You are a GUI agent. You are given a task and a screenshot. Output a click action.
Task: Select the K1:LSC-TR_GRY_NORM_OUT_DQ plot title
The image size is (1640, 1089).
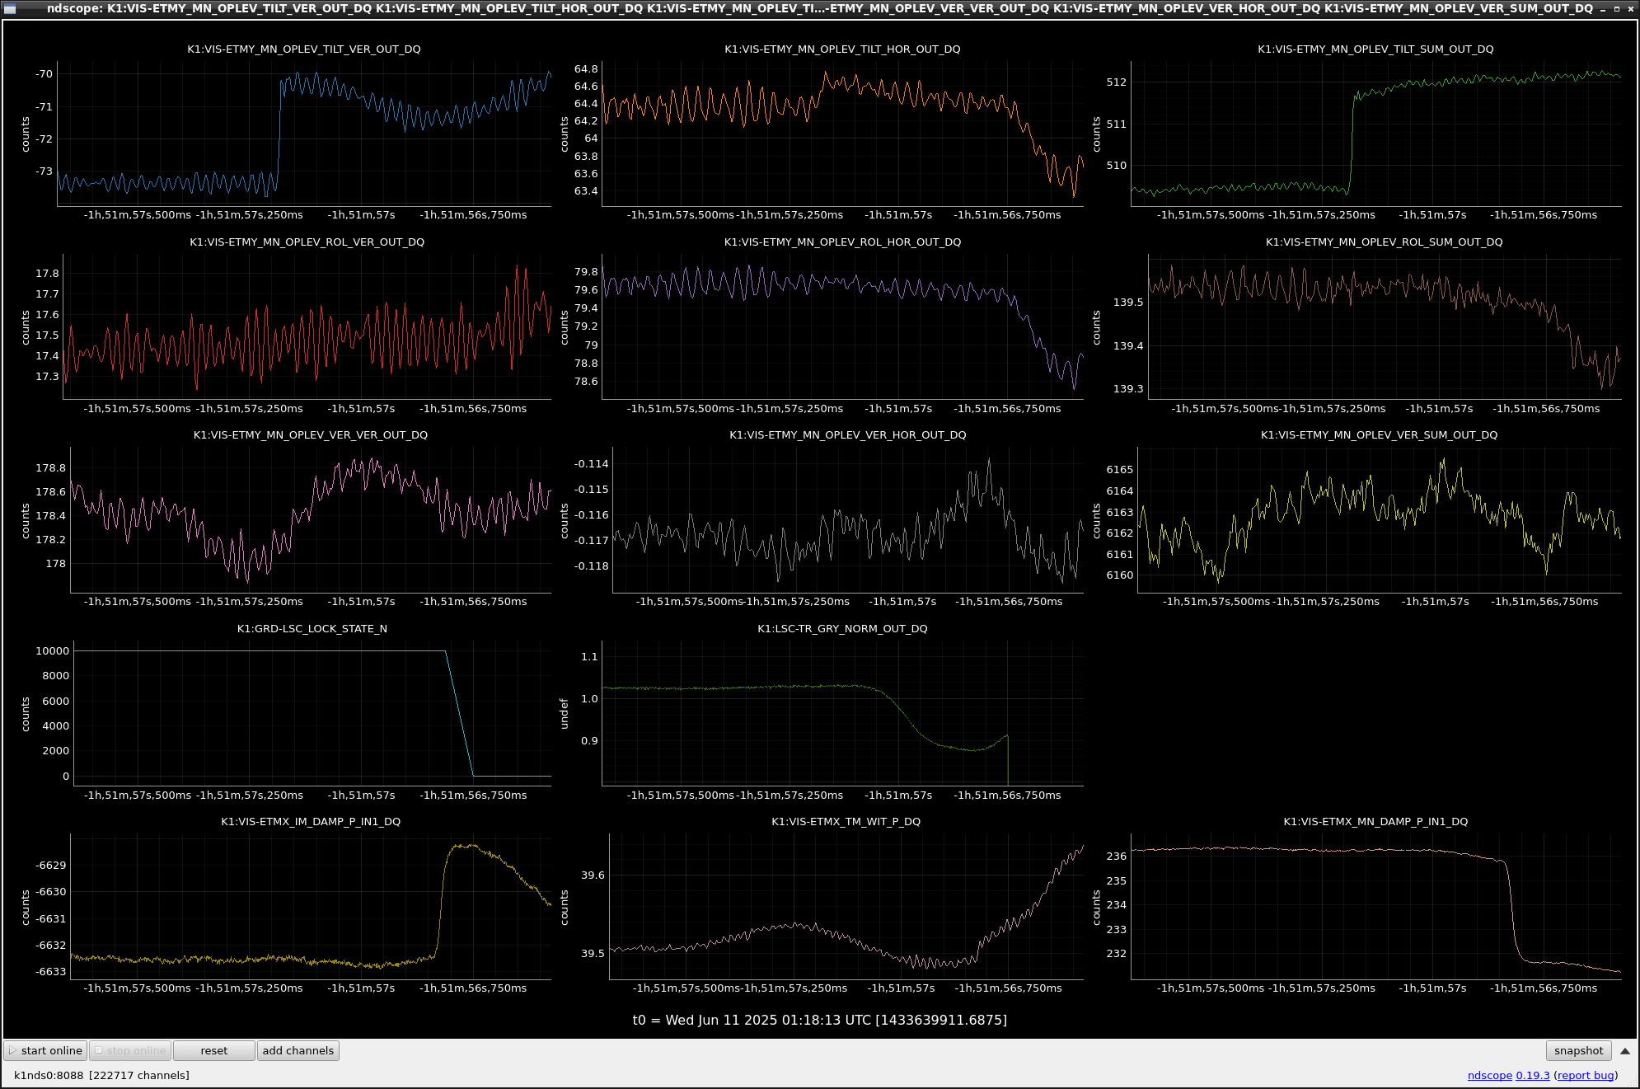pos(842,629)
